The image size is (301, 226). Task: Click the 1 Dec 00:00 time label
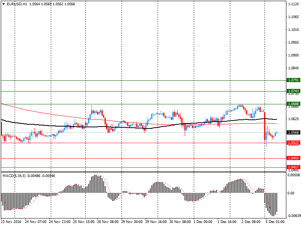pos(203,222)
